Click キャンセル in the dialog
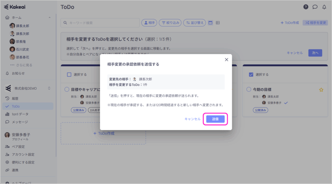Viewport: 332px width, 184px height. coord(192,119)
